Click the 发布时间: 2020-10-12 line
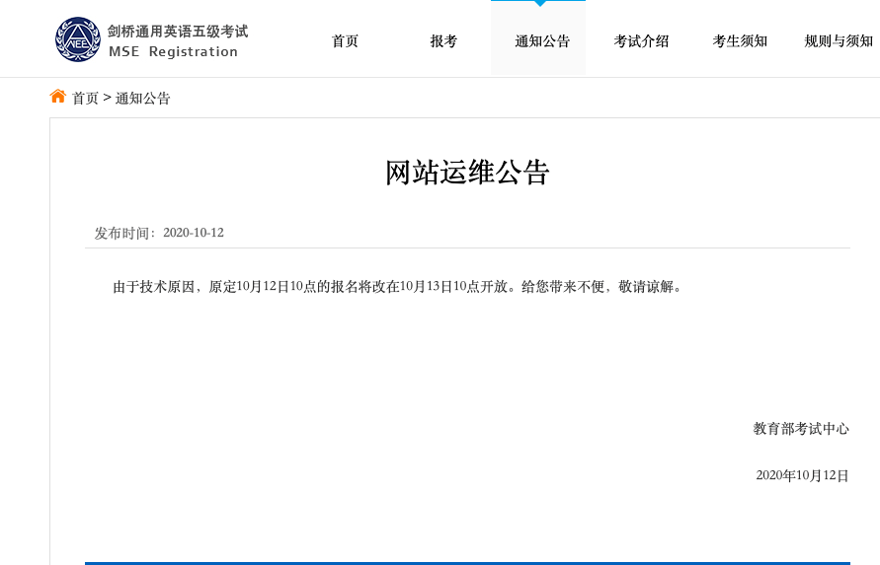This screenshot has height=565, width=880. [159, 233]
